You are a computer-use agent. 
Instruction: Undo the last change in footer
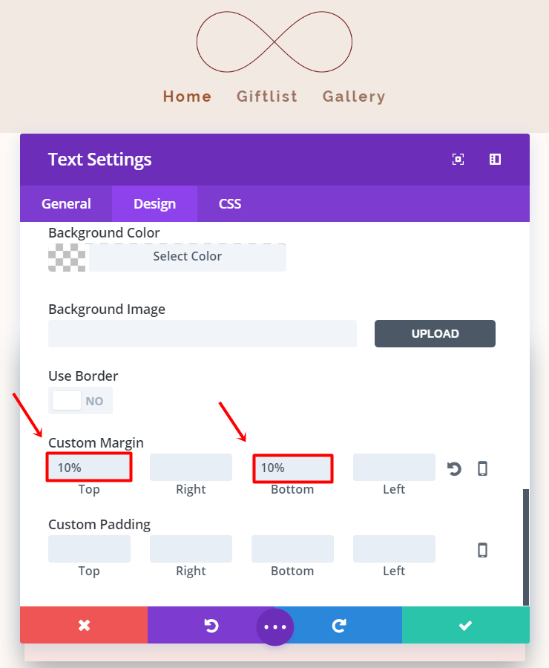coord(211,625)
